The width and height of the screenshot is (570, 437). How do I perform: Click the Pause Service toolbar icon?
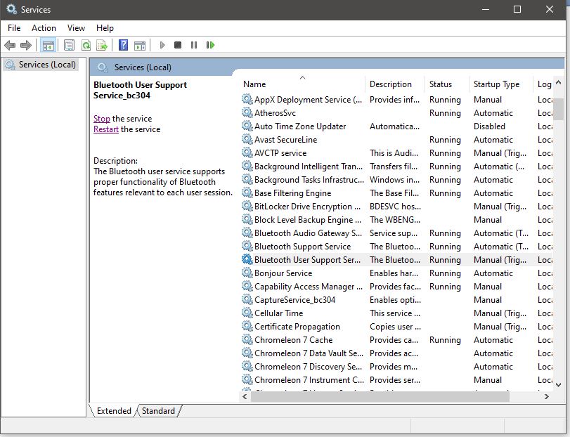[194, 45]
